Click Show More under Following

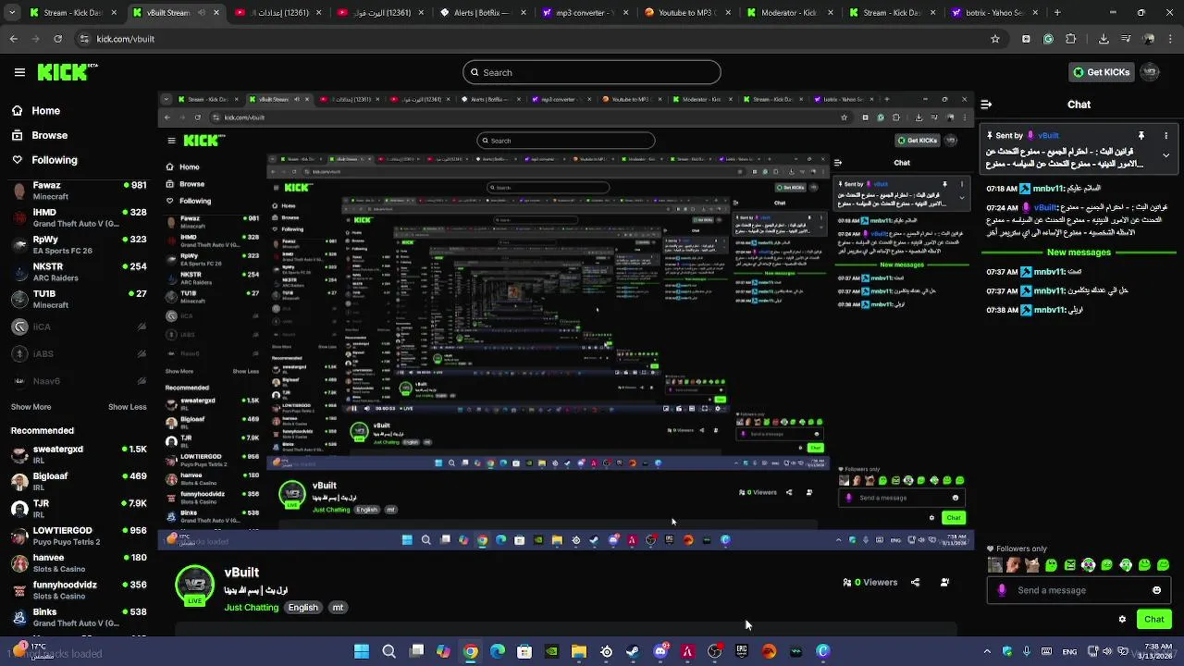point(31,407)
